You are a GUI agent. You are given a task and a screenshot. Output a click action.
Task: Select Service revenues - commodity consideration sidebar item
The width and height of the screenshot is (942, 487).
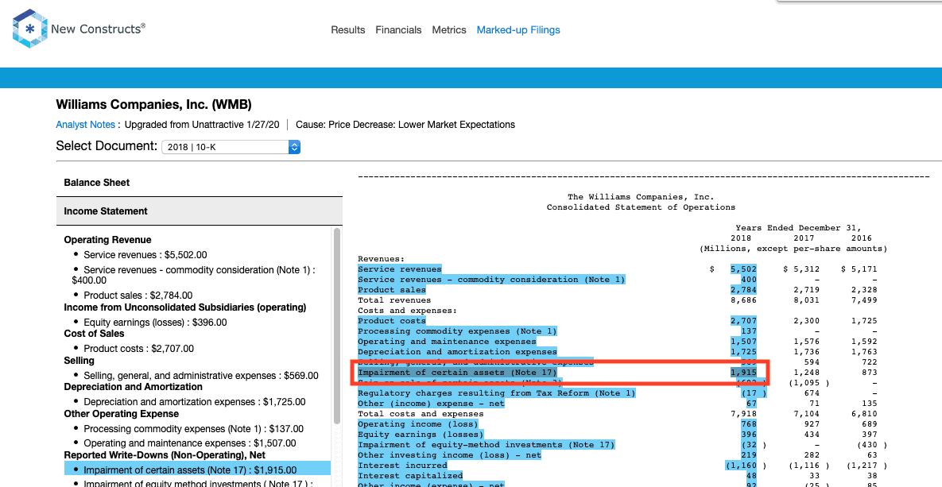[x=193, y=275]
